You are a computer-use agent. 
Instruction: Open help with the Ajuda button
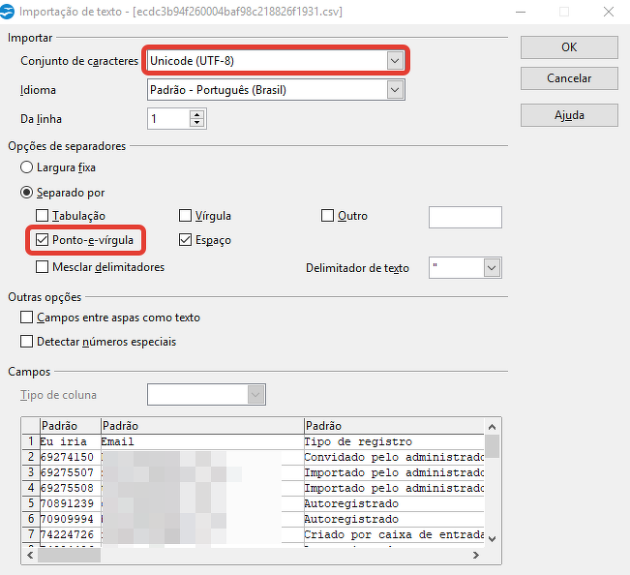(x=569, y=114)
